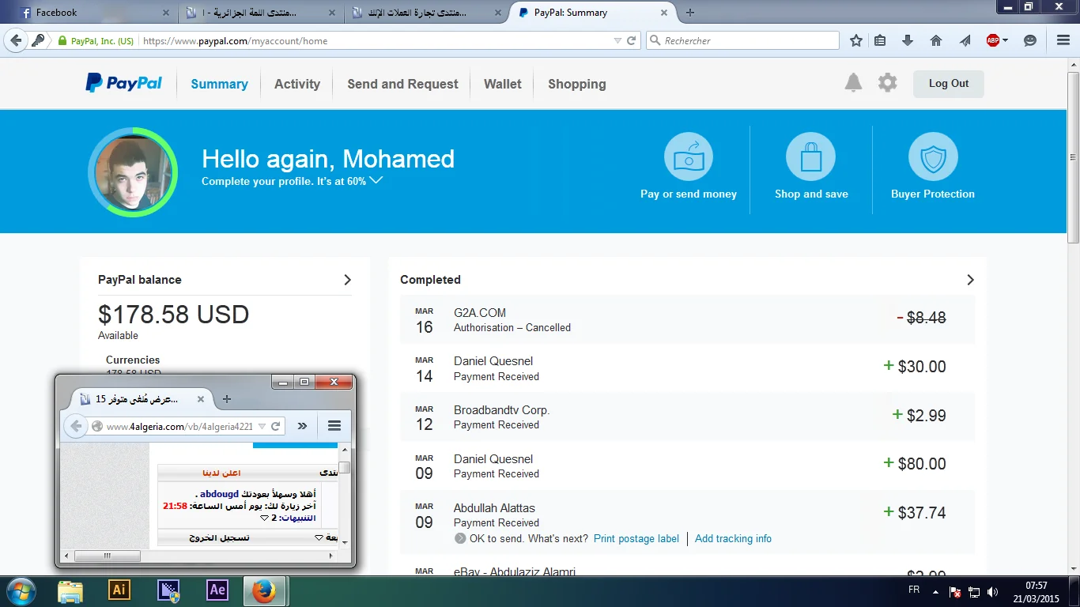Click the Shop and save bag icon
The height and width of the screenshot is (607, 1080).
810,156
